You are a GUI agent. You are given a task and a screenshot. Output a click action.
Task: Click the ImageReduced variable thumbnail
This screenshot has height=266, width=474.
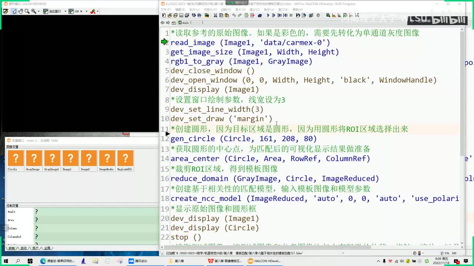[107, 161]
